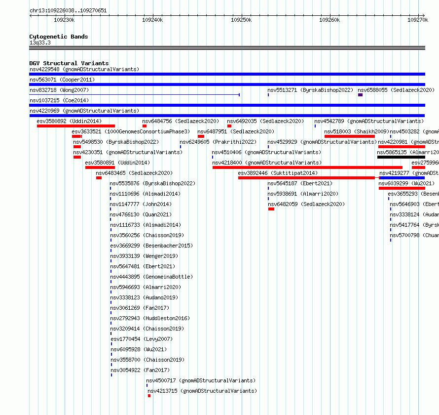Click the red bar under nsv4218400
Image resolution: width=439 pixels, height=415 pixels.
307,167
